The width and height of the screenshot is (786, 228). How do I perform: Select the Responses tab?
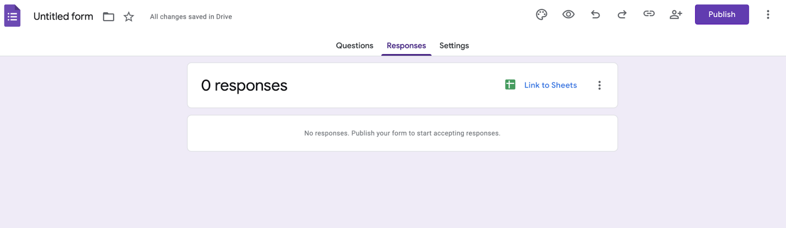coord(406,46)
